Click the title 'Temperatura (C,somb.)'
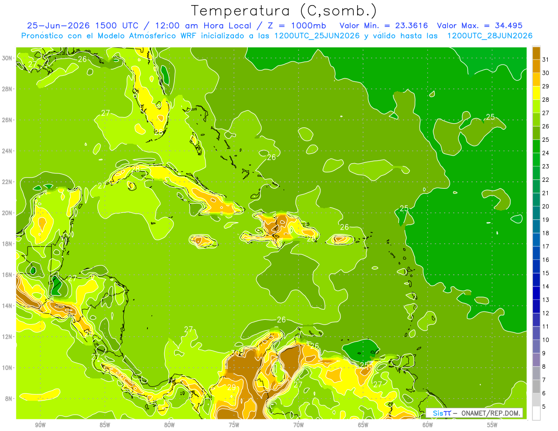This screenshot has height=431, width=558. click(284, 10)
